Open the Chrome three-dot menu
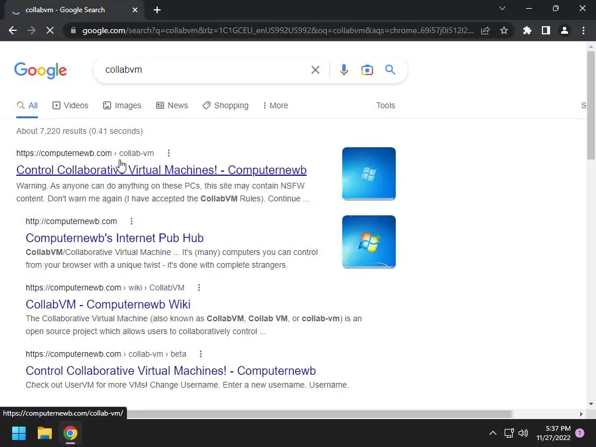 click(583, 30)
